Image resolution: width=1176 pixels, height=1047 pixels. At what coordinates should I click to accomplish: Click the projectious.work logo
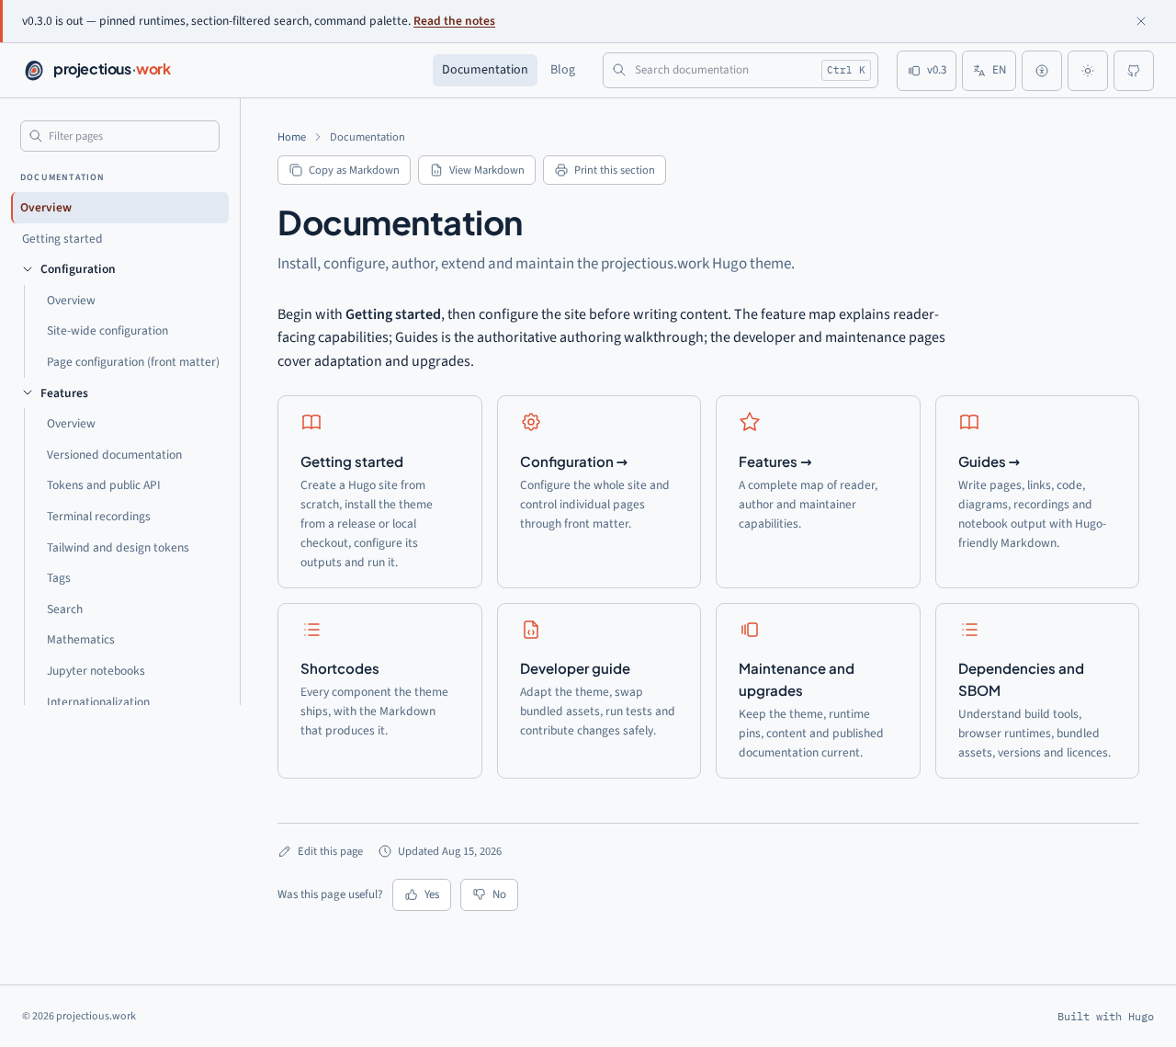click(x=97, y=70)
